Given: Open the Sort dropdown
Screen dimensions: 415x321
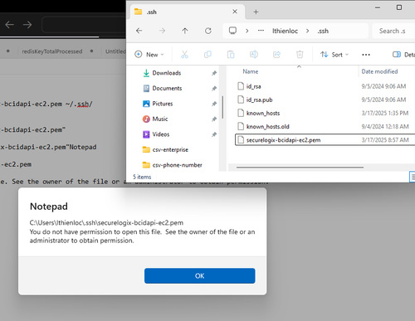Looking at the screenshot, I should (334, 55).
